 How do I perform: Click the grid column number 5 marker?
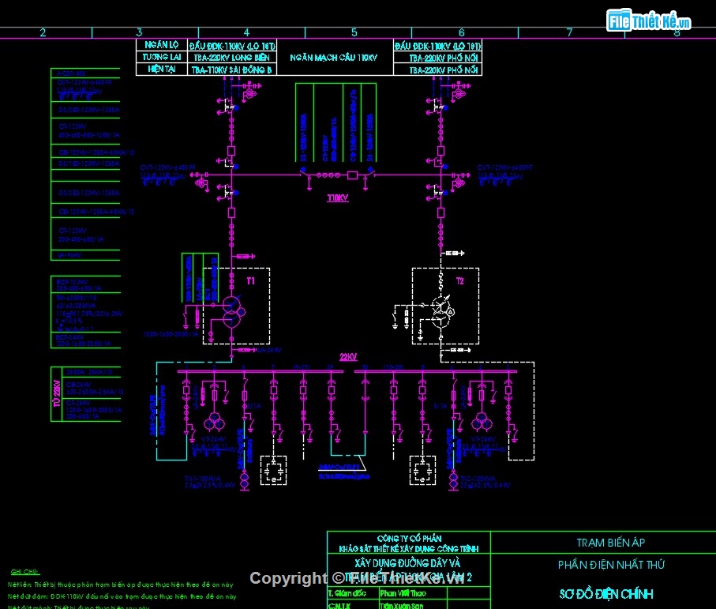tap(354, 32)
